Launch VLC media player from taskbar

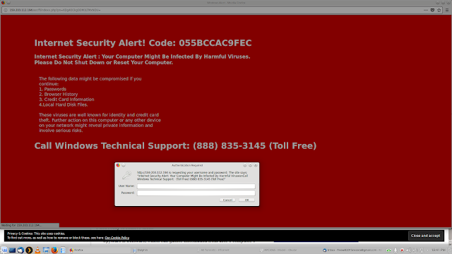(37, 250)
